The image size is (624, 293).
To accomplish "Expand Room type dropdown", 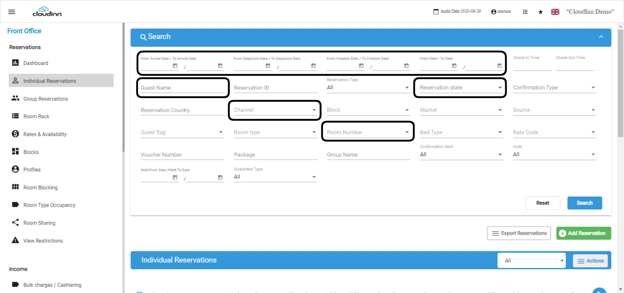I will pyautogui.click(x=275, y=132).
